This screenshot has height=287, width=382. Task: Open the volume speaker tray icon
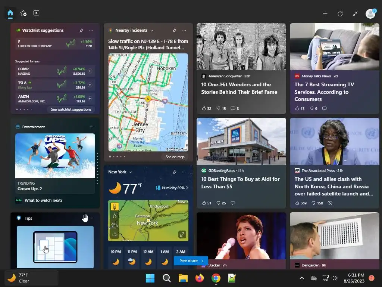(x=334, y=278)
